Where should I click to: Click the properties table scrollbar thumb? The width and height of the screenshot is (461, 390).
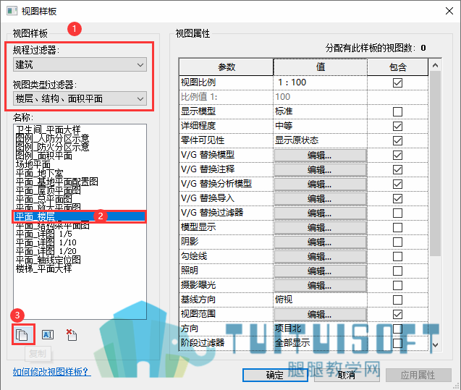tap(436, 164)
